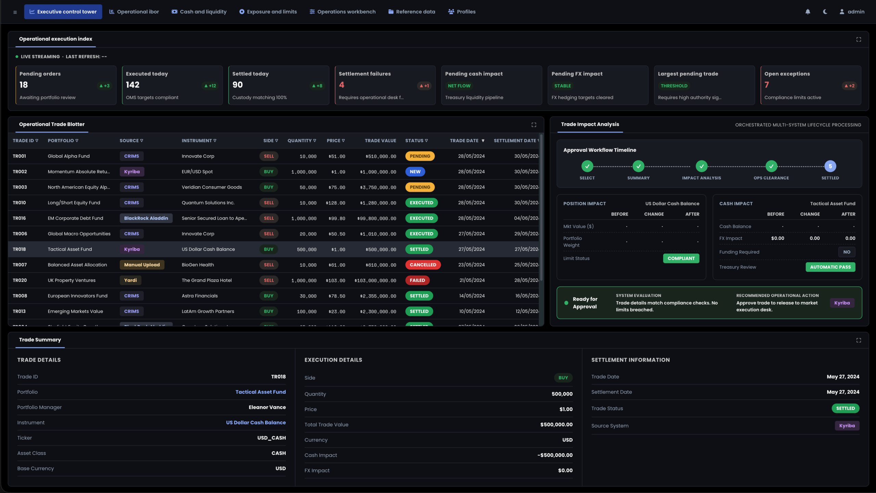Go to Exposure and limits tab

pos(268,12)
